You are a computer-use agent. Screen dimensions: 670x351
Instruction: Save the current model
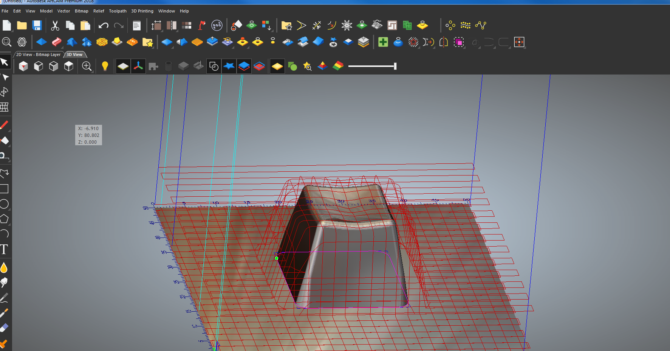36,25
